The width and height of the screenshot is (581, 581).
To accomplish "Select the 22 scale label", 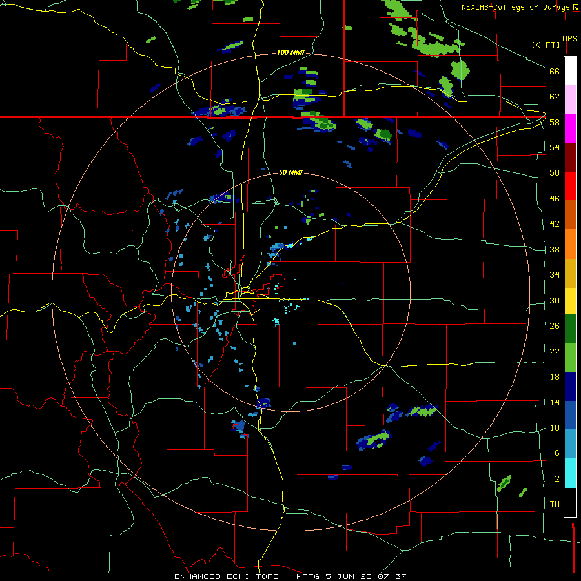I will click(x=555, y=351).
